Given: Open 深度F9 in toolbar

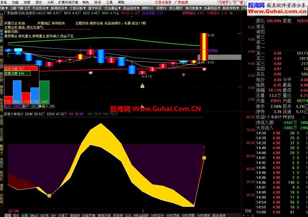Looking at the screenshot, I should pos(161,8).
